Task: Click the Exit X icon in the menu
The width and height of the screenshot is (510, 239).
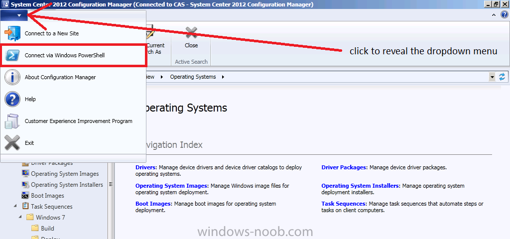Action: point(12,143)
